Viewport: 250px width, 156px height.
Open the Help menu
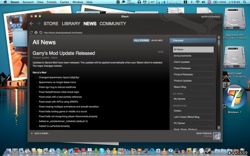point(89,2)
